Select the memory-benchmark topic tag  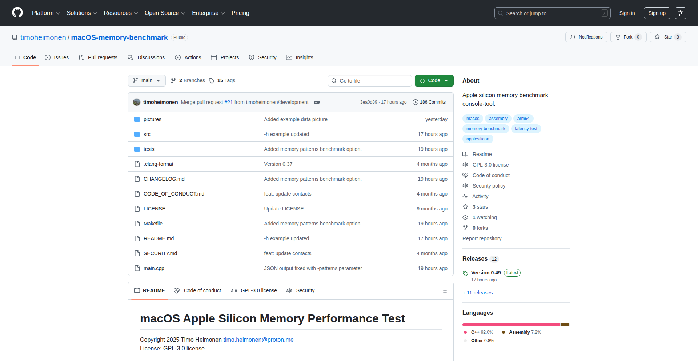[x=485, y=129]
